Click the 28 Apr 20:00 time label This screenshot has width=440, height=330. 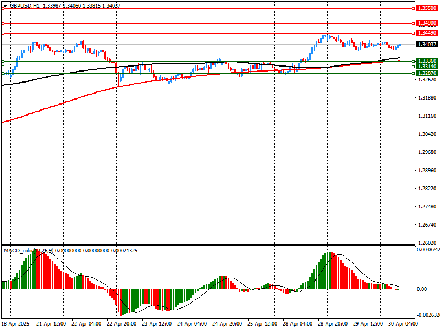(333, 324)
